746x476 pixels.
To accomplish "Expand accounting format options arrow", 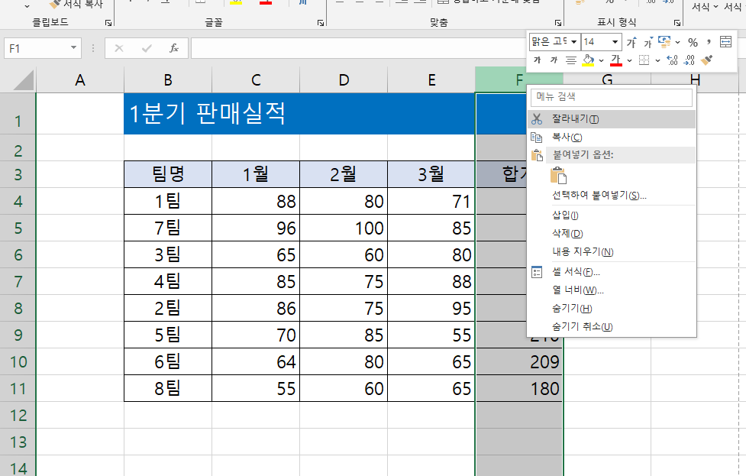I will point(677,42).
